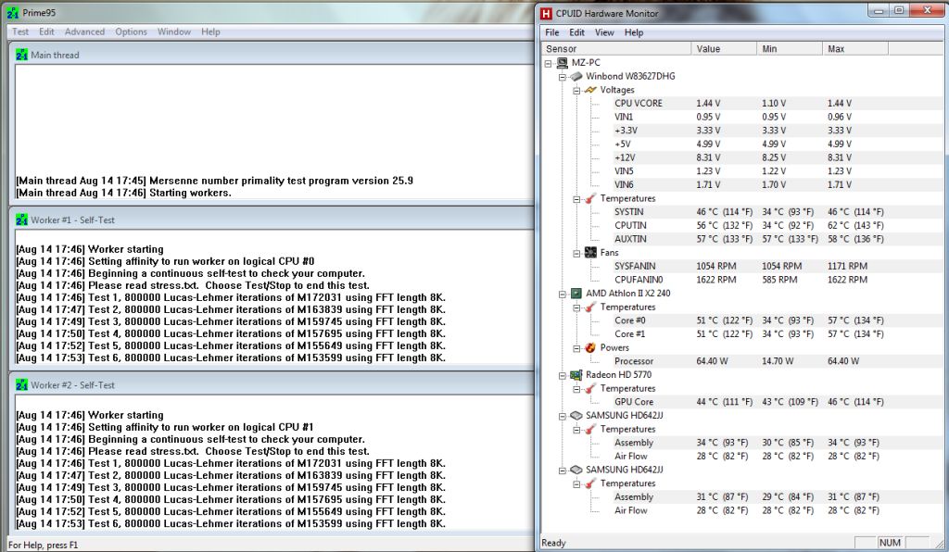Image resolution: width=949 pixels, height=552 pixels.
Task: Open Prime95 Help menu
Action: [x=210, y=31]
